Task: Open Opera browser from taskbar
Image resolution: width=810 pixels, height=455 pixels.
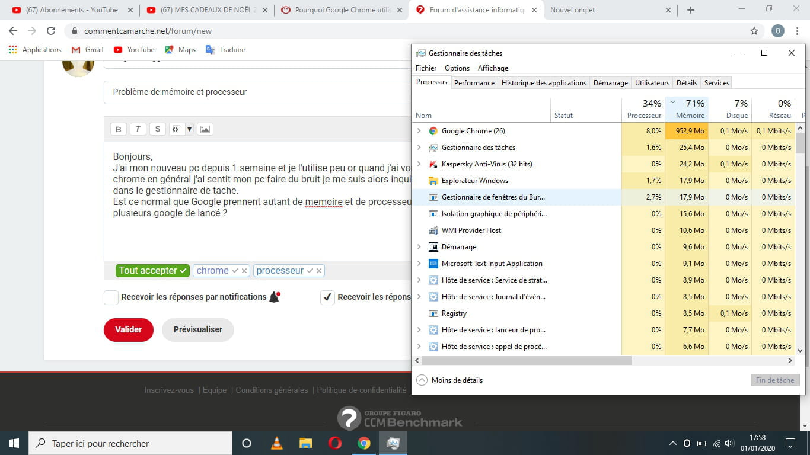Action: coord(334,443)
